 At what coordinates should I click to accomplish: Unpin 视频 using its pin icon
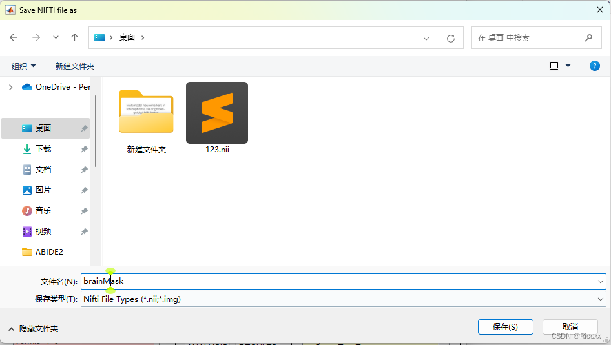(84, 232)
